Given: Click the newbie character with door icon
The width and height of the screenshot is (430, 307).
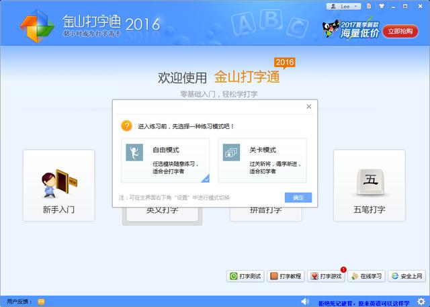Looking at the screenshot, I should point(59,183).
